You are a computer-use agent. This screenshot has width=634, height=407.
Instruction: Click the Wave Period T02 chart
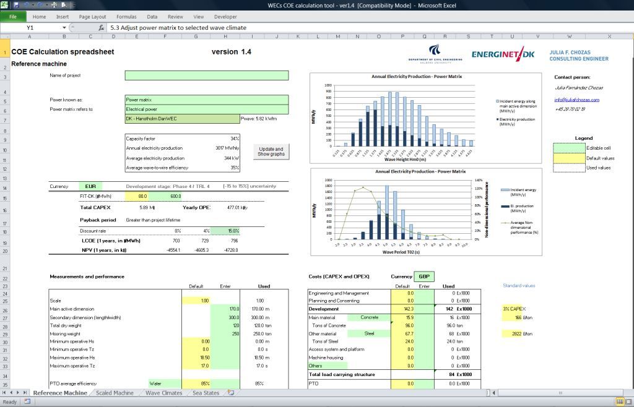426,212
